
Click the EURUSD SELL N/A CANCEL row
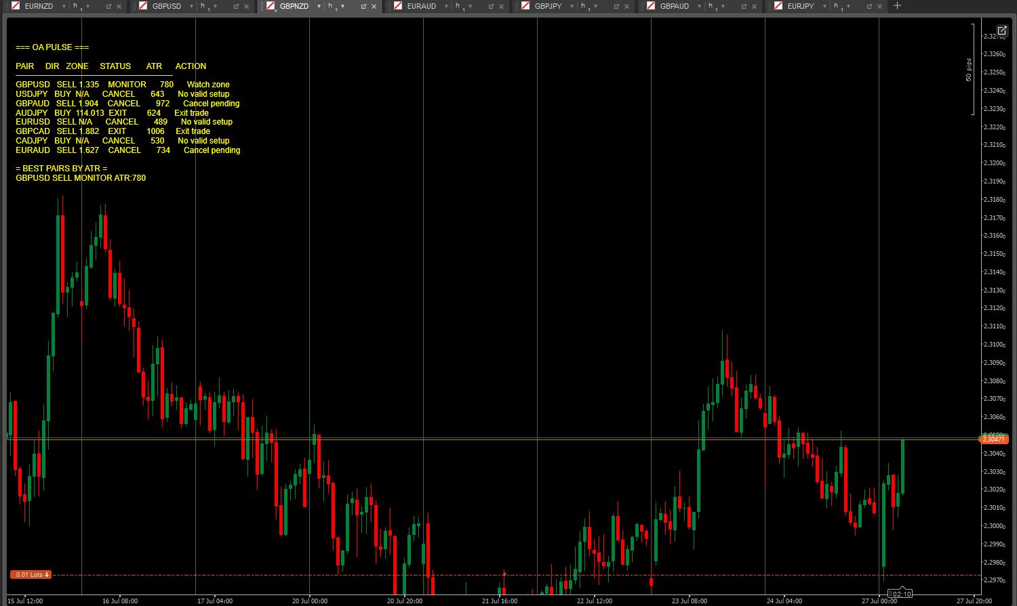[x=124, y=122]
